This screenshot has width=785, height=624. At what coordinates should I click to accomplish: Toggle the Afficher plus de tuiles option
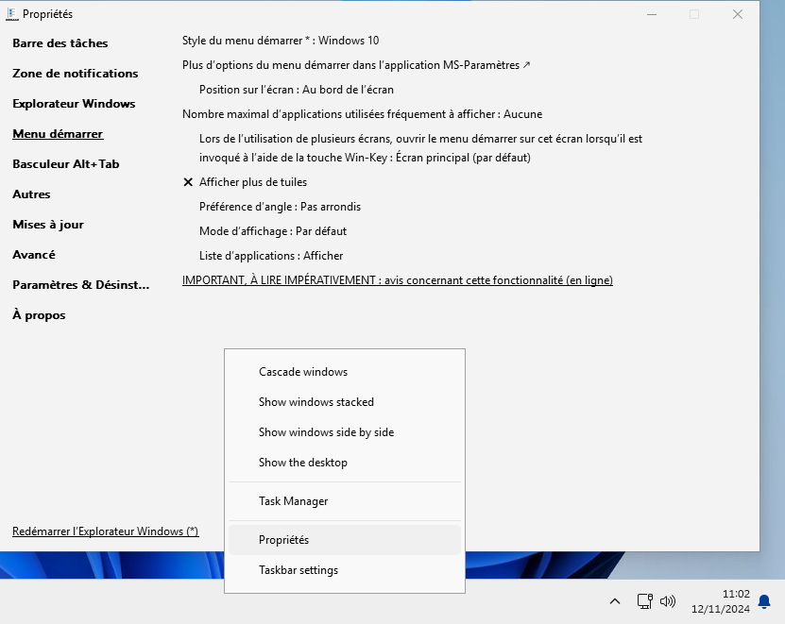pos(245,182)
